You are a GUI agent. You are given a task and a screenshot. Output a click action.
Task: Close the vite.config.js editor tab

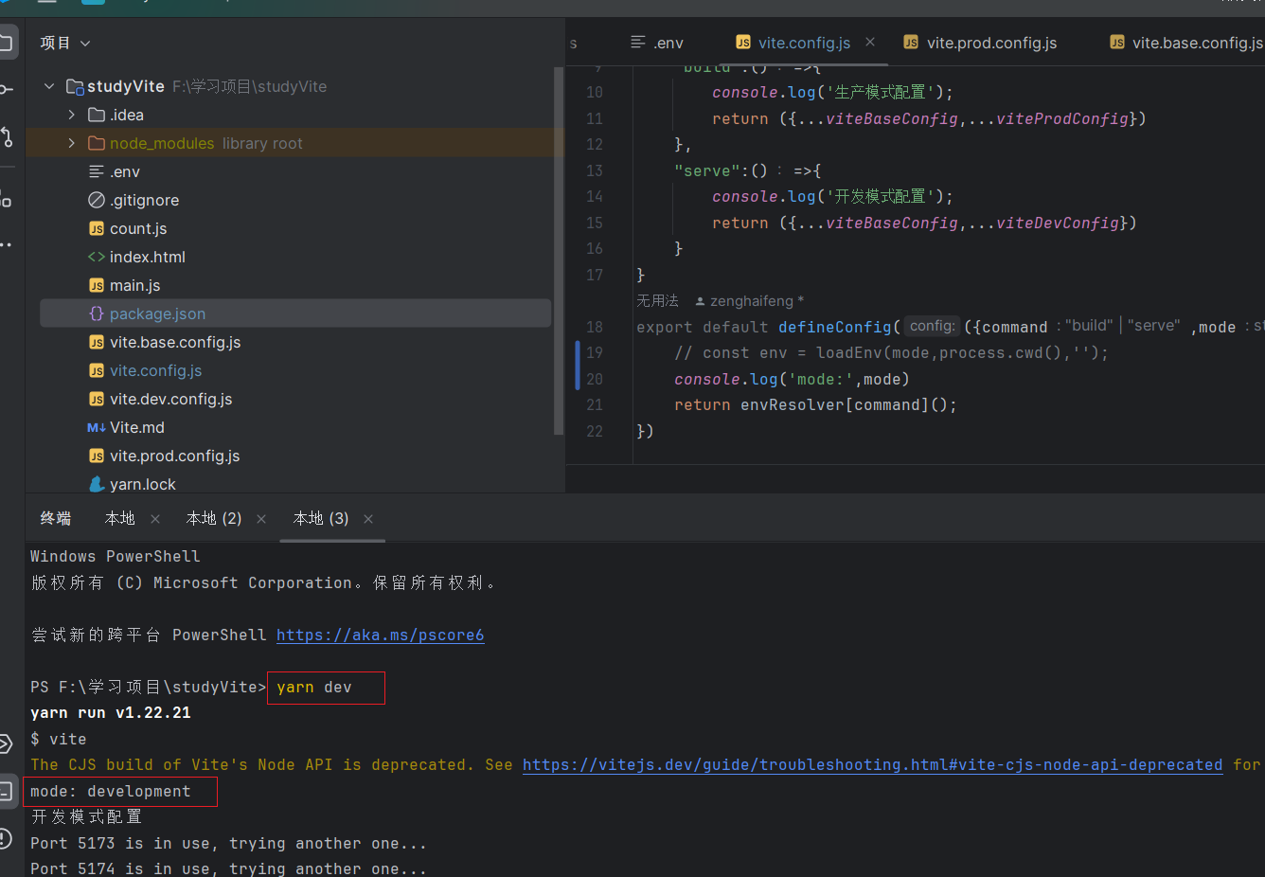(x=870, y=42)
